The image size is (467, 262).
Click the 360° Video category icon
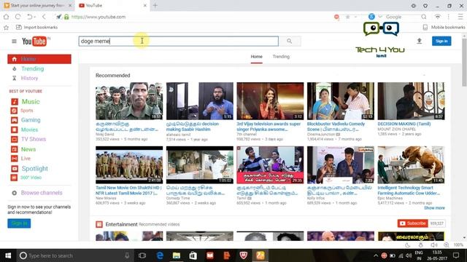click(x=14, y=178)
